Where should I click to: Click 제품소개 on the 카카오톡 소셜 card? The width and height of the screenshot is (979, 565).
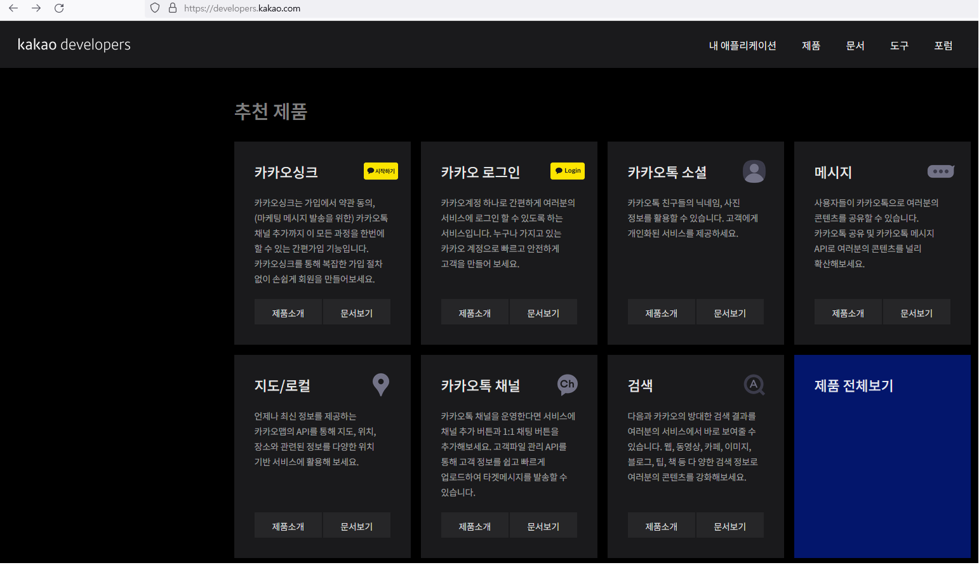point(662,312)
